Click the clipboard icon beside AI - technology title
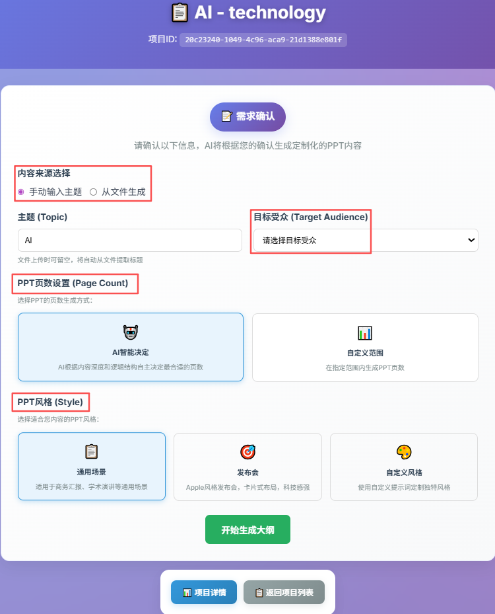The image size is (495, 614). tap(180, 13)
